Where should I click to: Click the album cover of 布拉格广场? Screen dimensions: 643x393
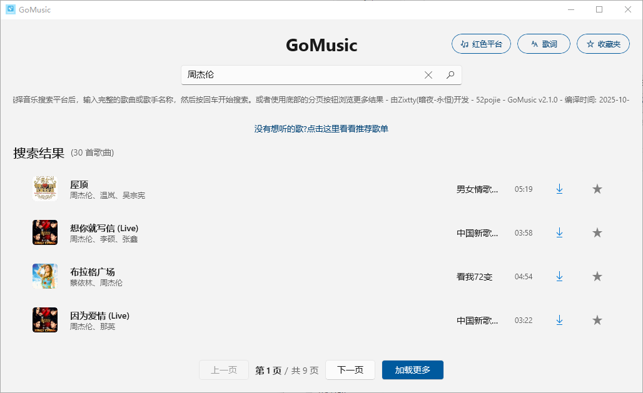point(44,276)
